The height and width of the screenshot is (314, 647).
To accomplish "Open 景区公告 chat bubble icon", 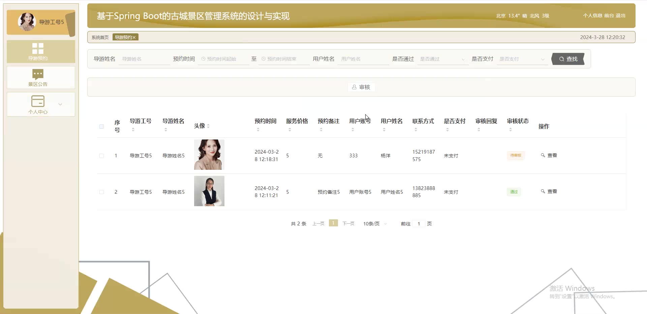I will [38, 74].
